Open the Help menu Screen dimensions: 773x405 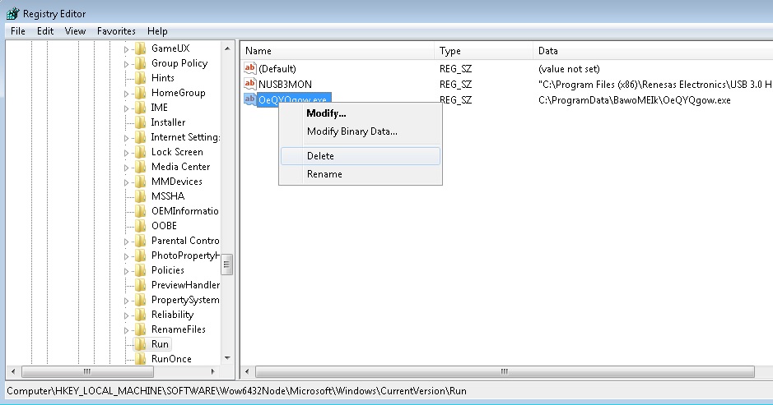157,31
